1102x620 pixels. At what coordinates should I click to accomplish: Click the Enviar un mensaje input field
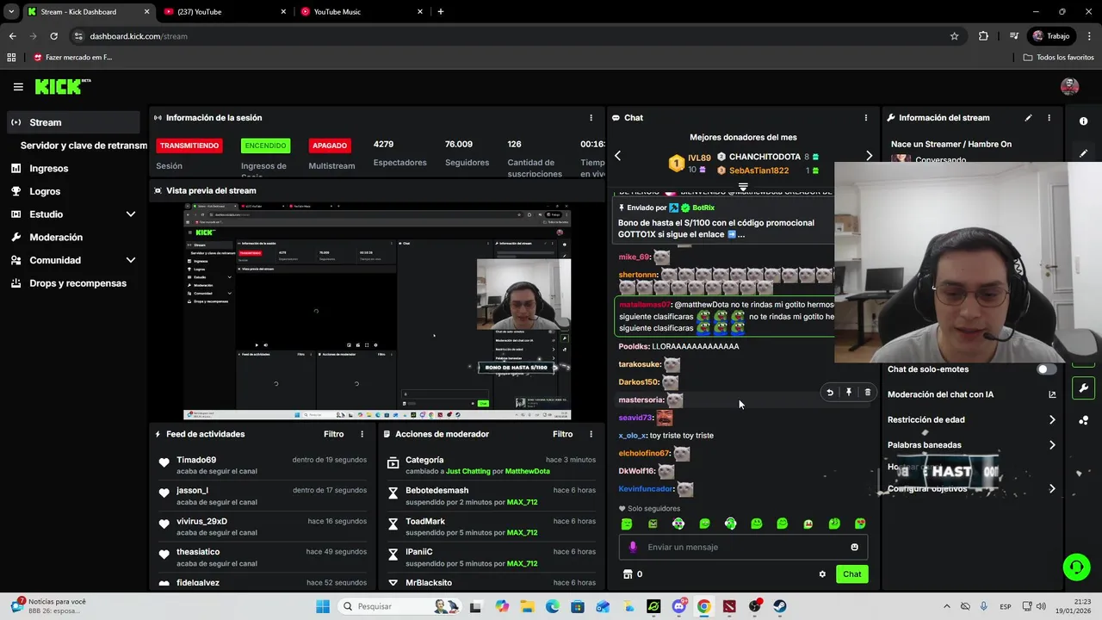(x=743, y=547)
